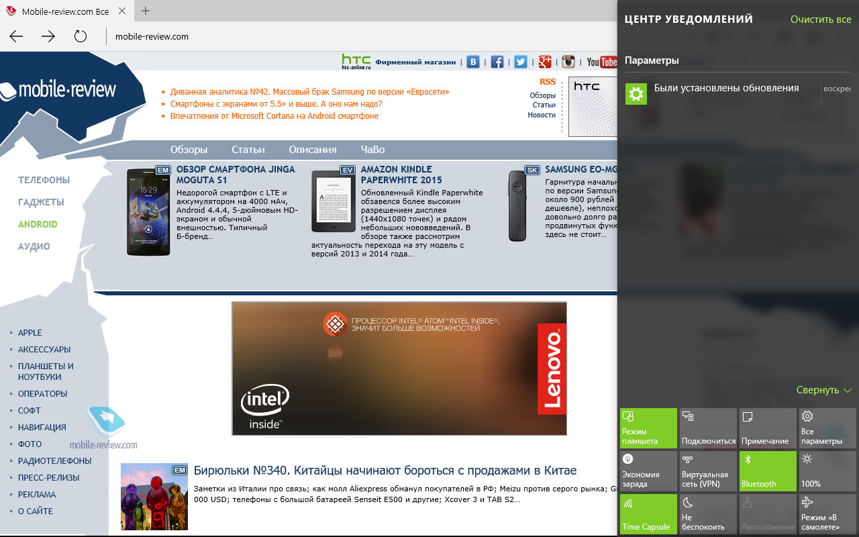Screen dimensions: 859x537
Task: Click the Intel Lenovo banner advertisement
Action: 399,369
